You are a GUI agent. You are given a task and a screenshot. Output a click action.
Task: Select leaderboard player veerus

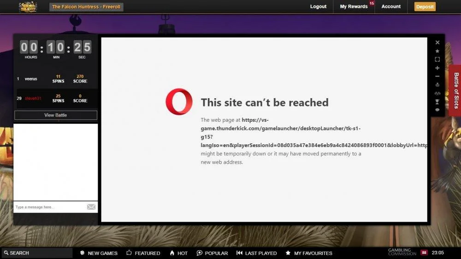point(31,79)
